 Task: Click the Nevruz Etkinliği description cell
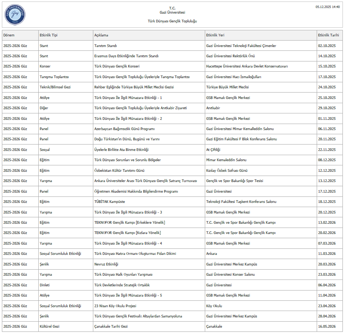click(x=106, y=264)
